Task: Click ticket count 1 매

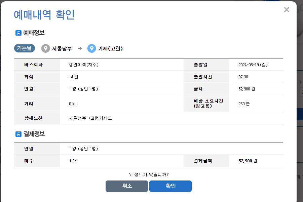Action: (73, 161)
